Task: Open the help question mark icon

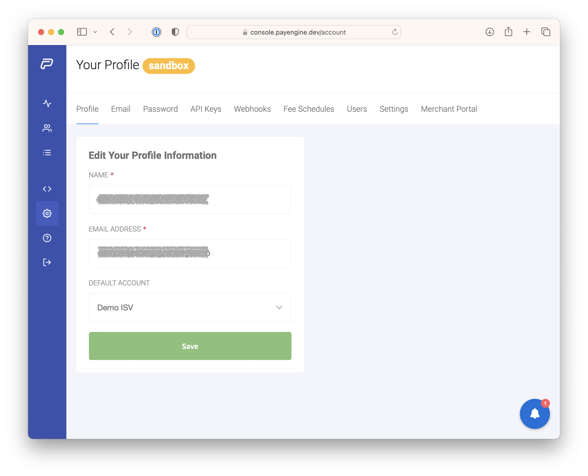Action: [x=47, y=238]
